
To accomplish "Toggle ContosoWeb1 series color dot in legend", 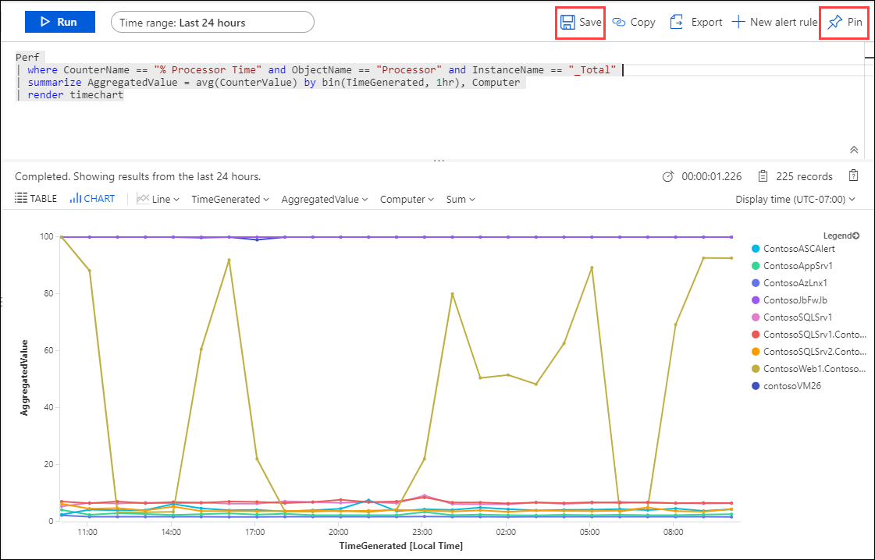I will (756, 369).
